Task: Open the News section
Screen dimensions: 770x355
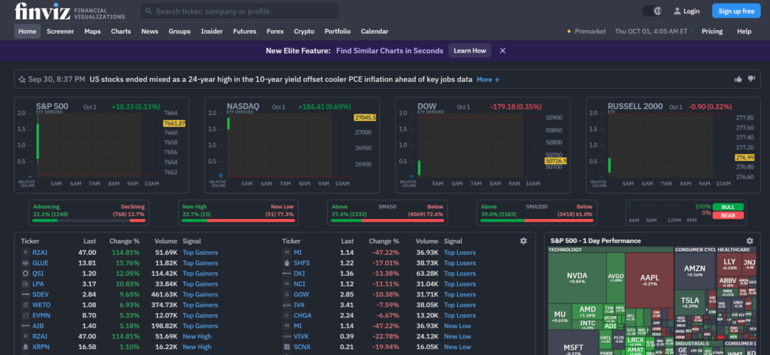Action: (x=150, y=32)
